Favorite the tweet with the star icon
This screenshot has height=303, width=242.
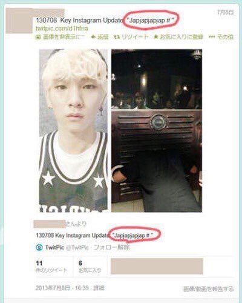coord(155,37)
